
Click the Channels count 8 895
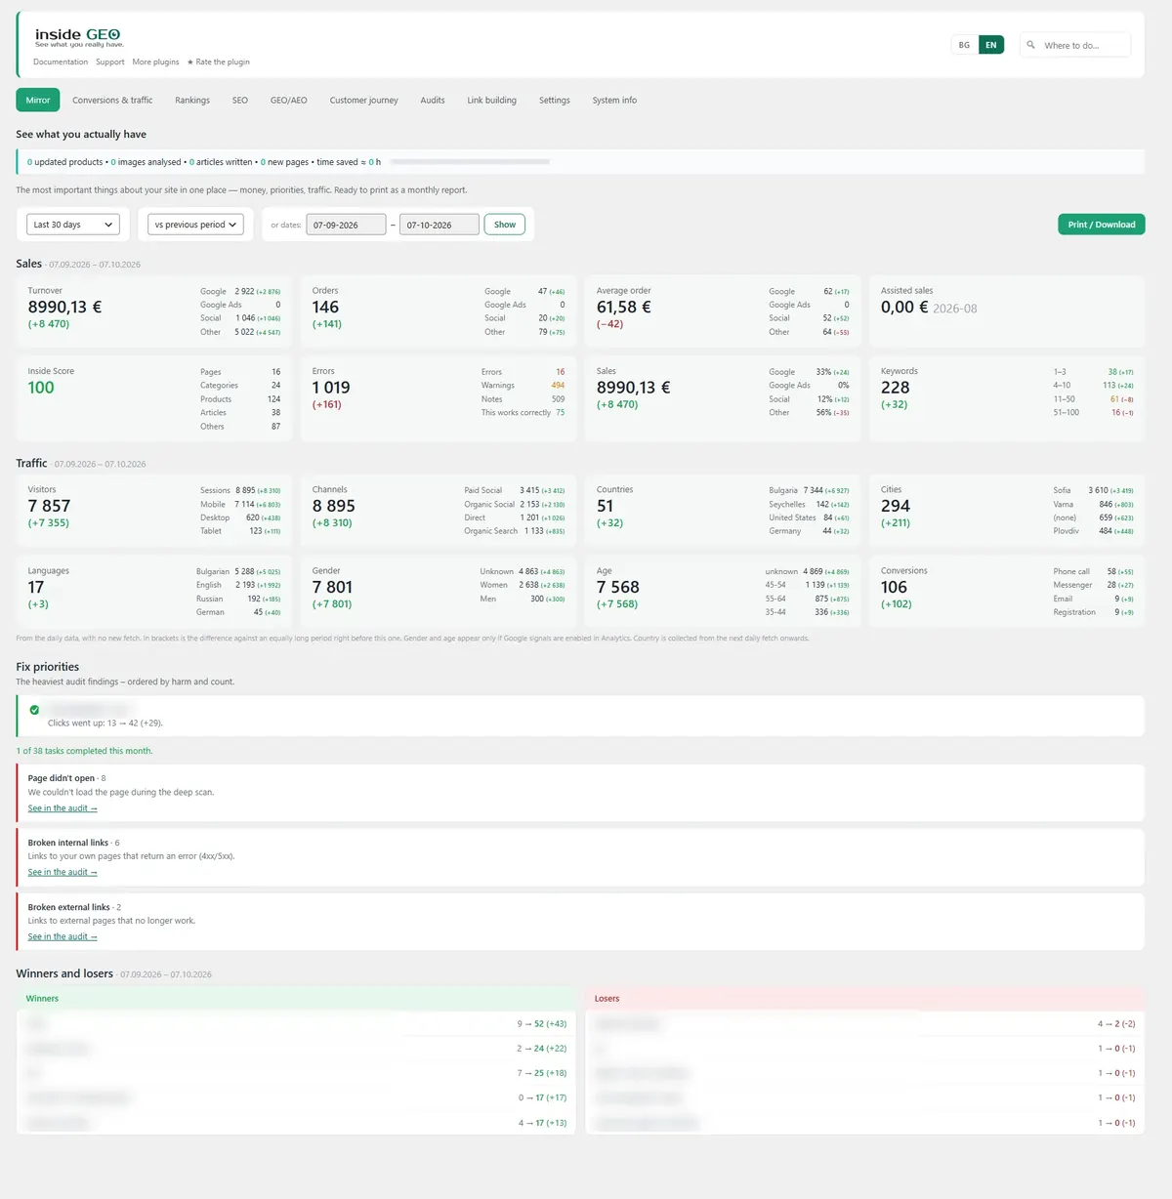(333, 506)
